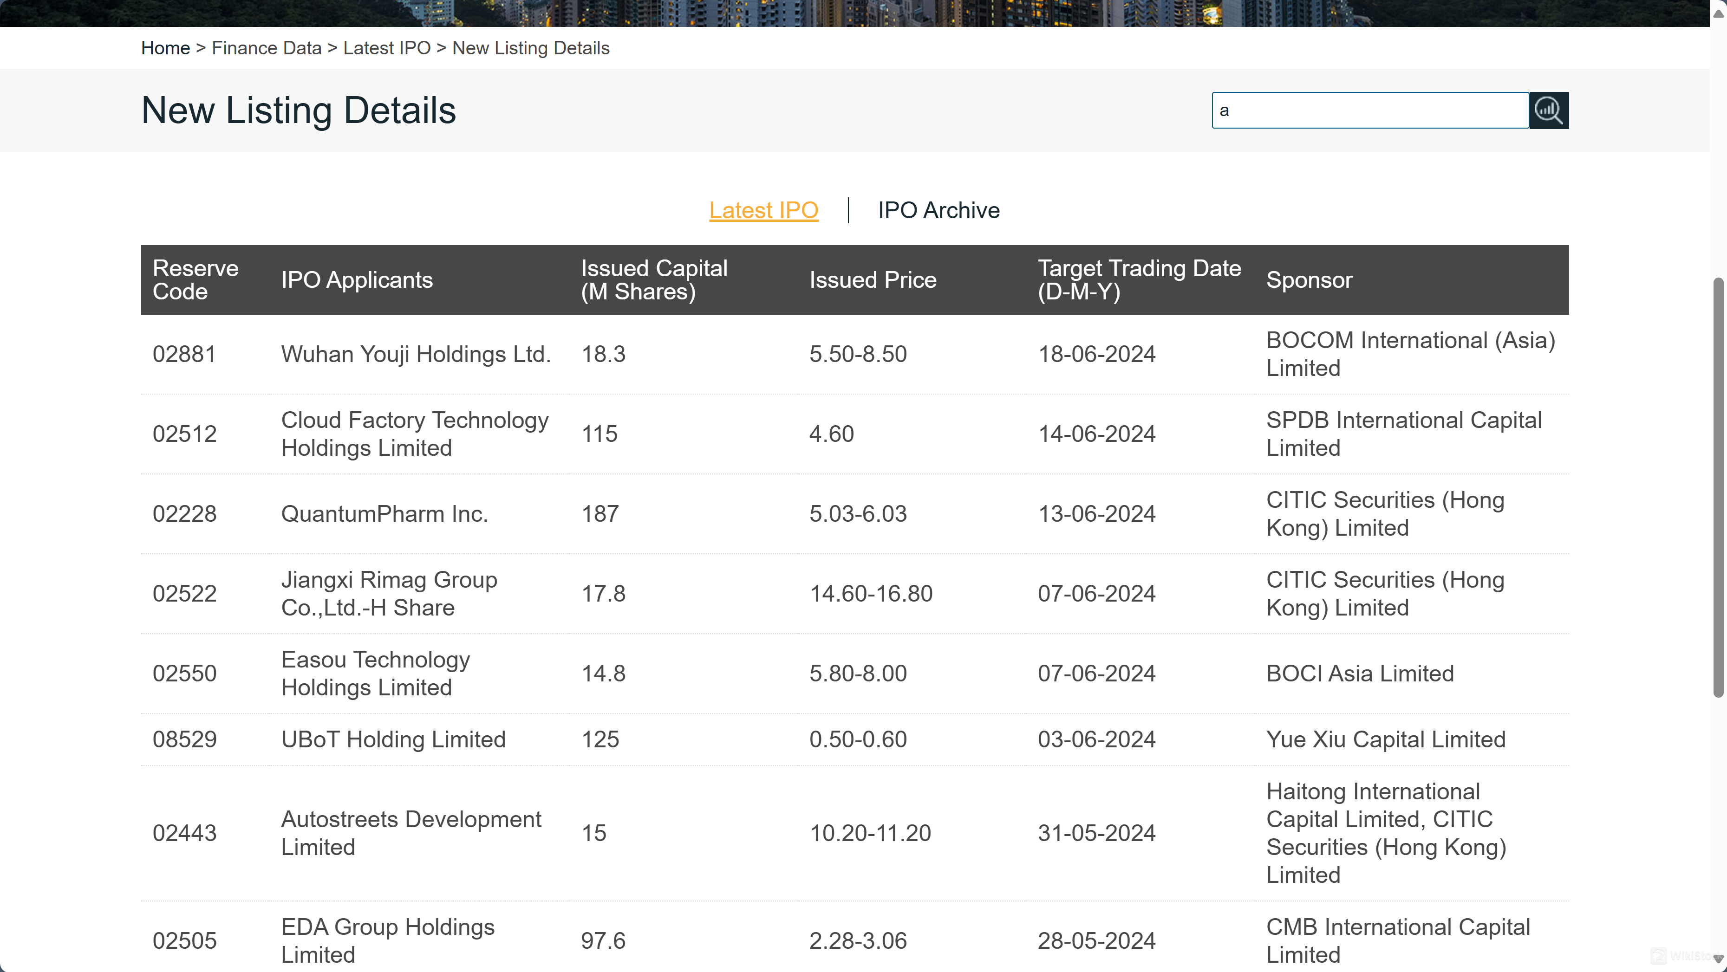Screen dimensions: 1727x972
Task: Click the Issued Price column header
Action: [873, 279]
